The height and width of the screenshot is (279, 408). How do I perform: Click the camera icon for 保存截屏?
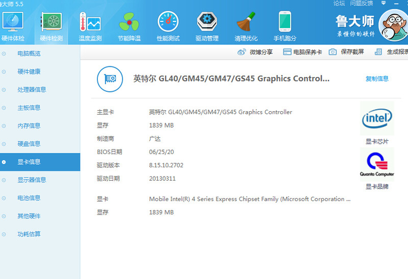pyautogui.click(x=333, y=52)
